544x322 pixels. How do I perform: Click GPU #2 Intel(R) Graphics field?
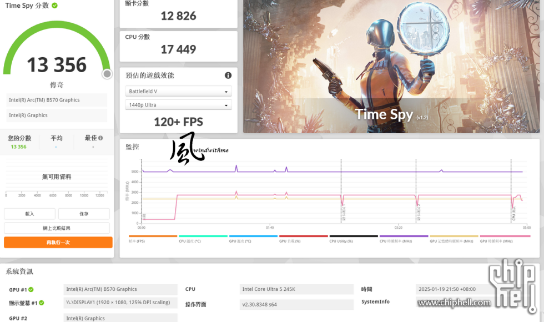click(120, 318)
